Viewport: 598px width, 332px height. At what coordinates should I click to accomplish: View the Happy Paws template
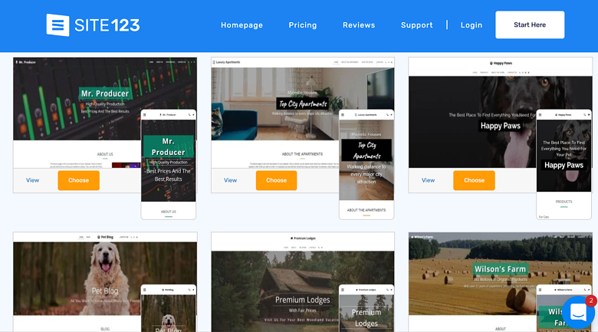[428, 180]
